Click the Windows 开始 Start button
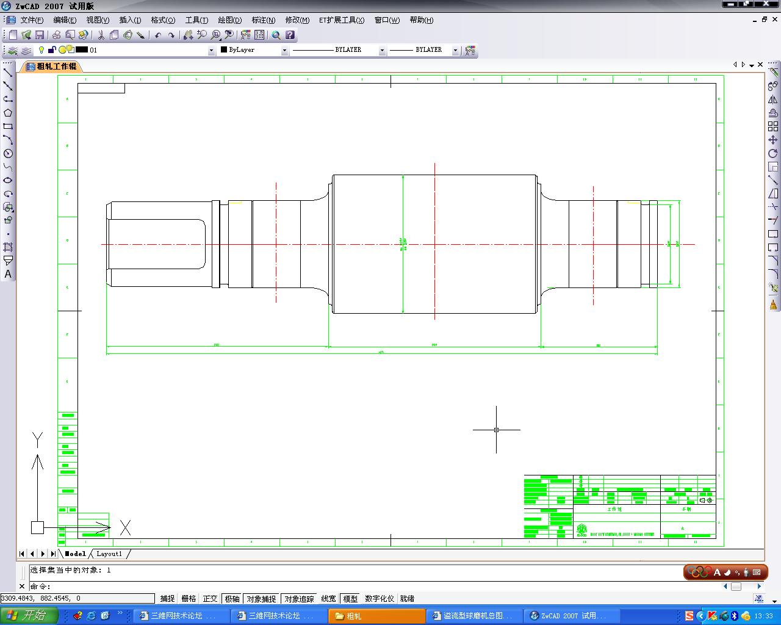The height and width of the screenshot is (625, 781). point(29,615)
